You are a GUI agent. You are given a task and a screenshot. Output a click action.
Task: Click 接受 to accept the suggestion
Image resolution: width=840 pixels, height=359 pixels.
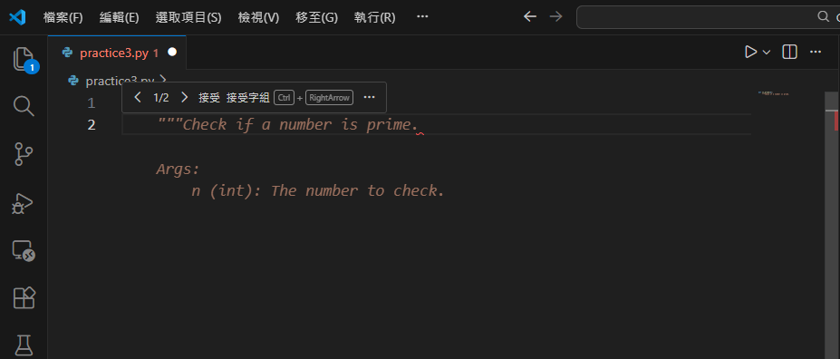point(209,98)
